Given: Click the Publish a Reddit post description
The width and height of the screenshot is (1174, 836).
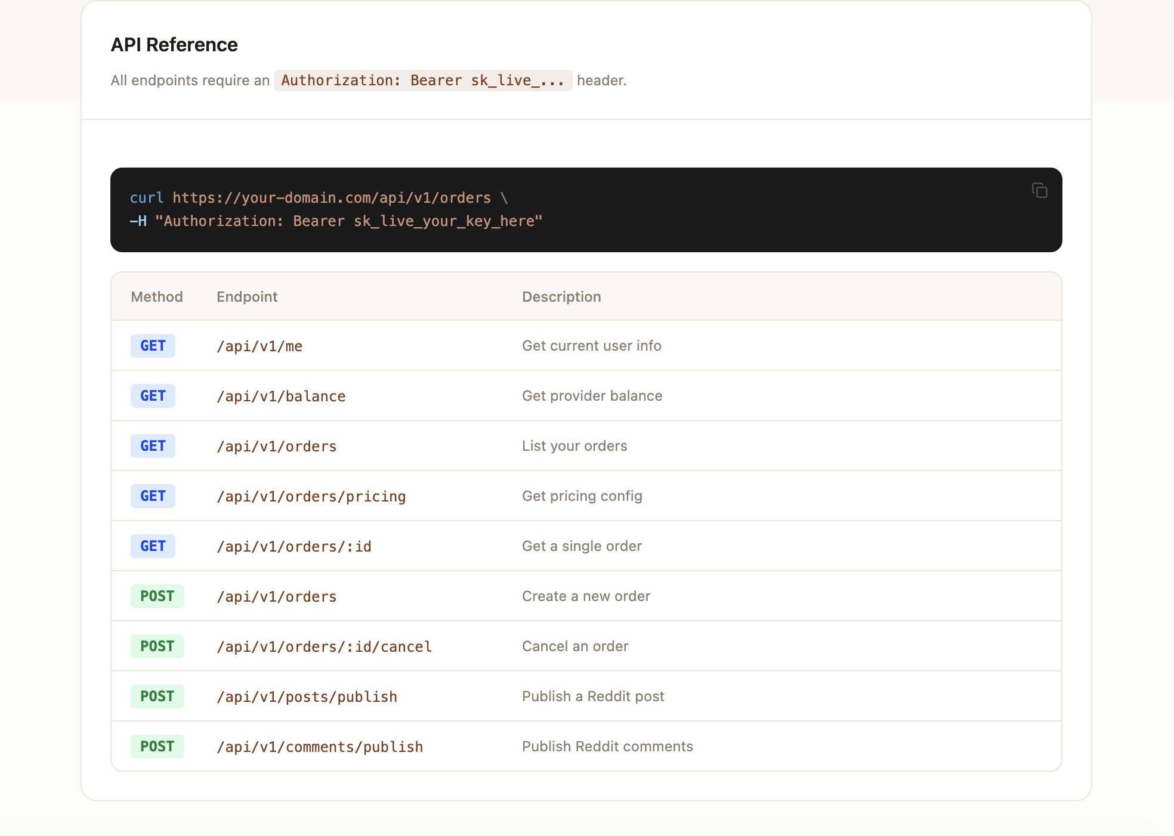Looking at the screenshot, I should pyautogui.click(x=593, y=696).
